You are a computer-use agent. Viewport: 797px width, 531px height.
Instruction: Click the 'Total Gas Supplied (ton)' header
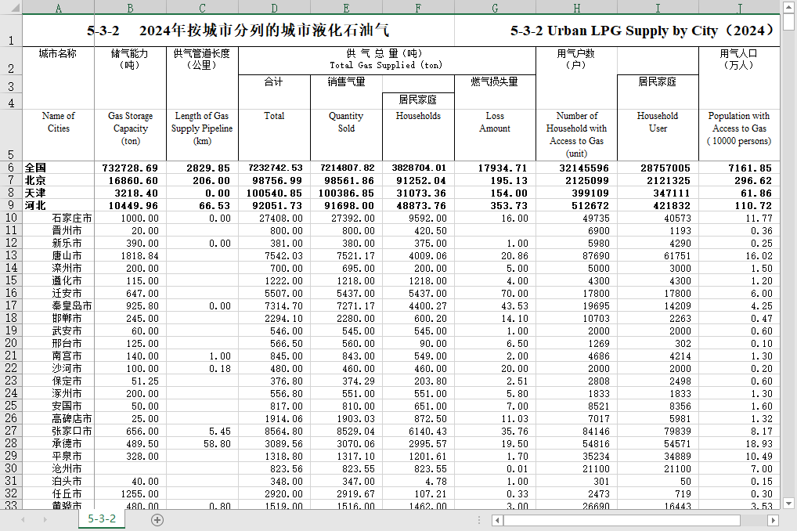tap(386, 65)
